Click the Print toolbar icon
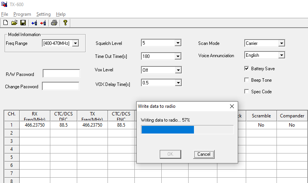Image resolution: width=308 pixels, height=183 pixels. 54,23
